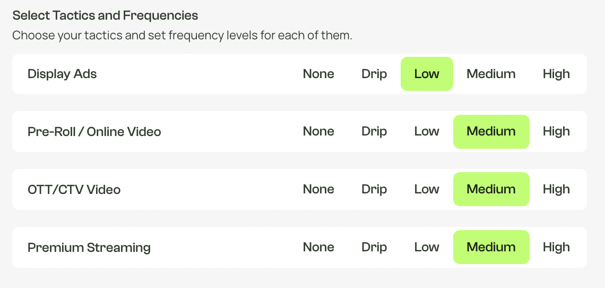The height and width of the screenshot is (288, 605).
Task: Click Medium in the OTT/CTV Video row
Action: coord(491,189)
